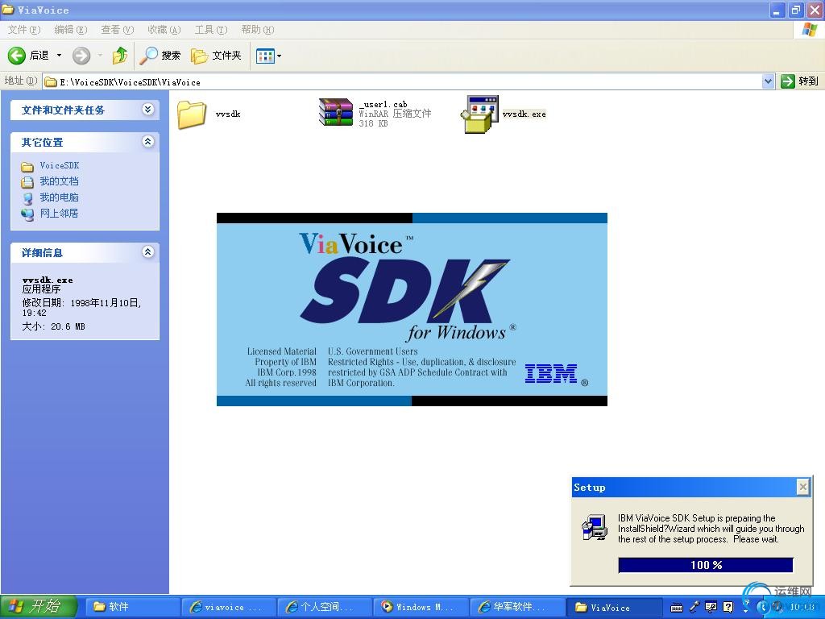
Task: Switch to the viavoice IE taskbar window
Action: pos(230,607)
